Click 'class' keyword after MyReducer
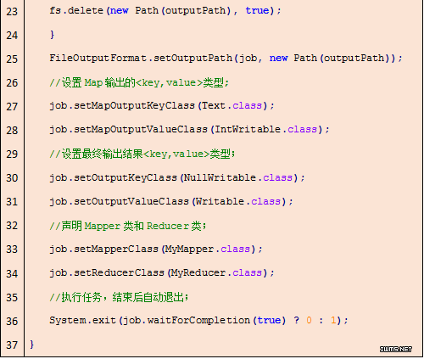This screenshot has height=359, width=424. coord(247,273)
